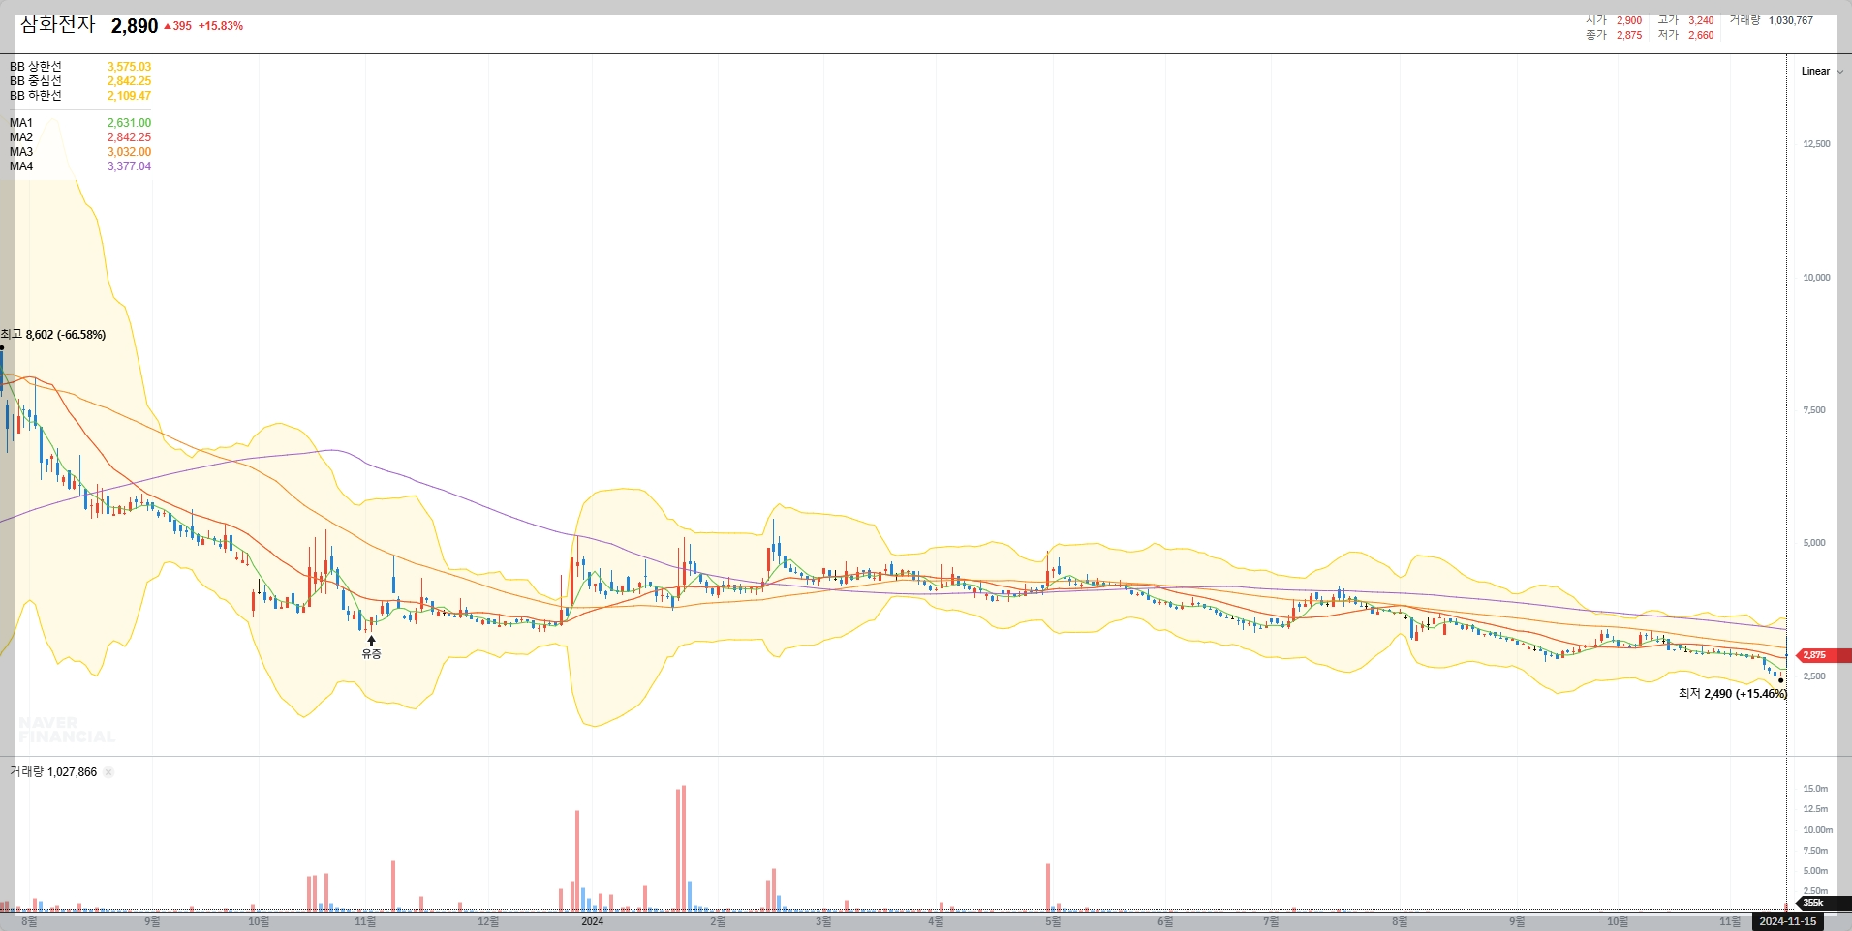Click the 삼화전자 stock name title
The image size is (1852, 931).
pyautogui.click(x=58, y=25)
